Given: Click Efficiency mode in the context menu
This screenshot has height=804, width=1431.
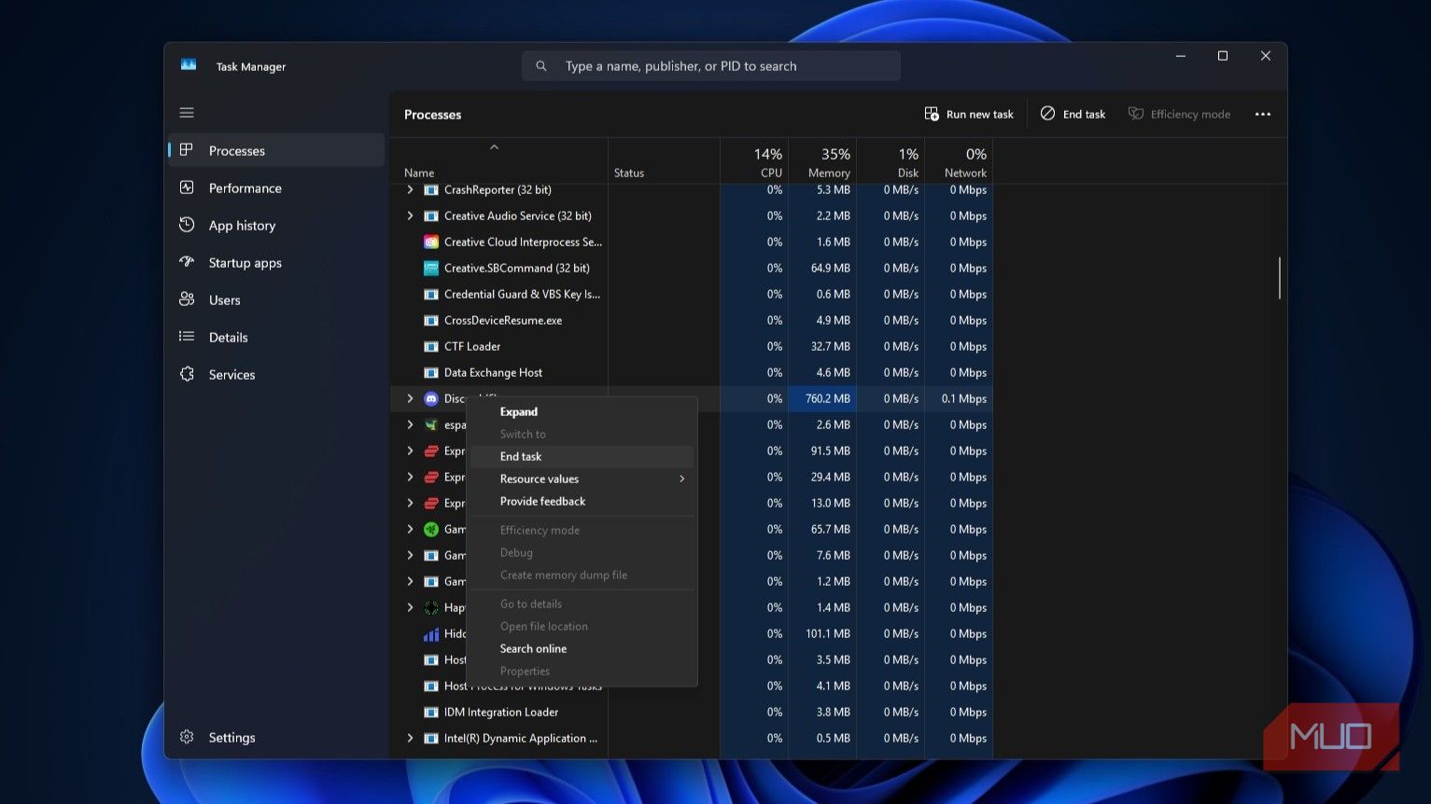Looking at the screenshot, I should coord(582,530).
